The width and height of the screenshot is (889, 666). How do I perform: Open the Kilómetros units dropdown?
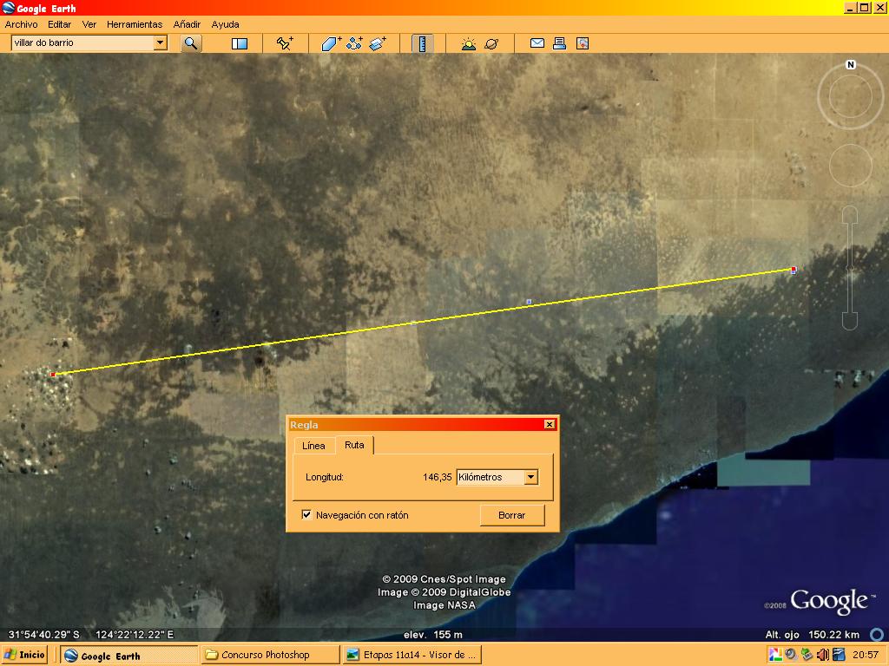point(497,477)
